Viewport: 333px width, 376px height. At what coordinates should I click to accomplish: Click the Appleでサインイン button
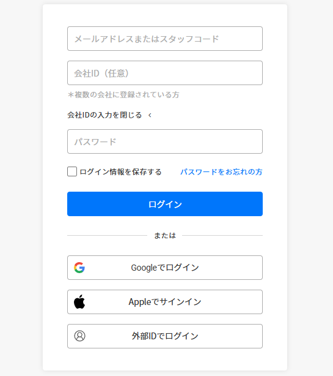pos(165,302)
